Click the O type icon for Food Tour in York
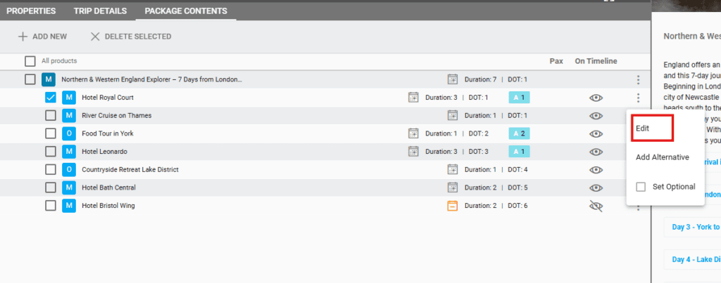The height and width of the screenshot is (283, 721). (69, 133)
